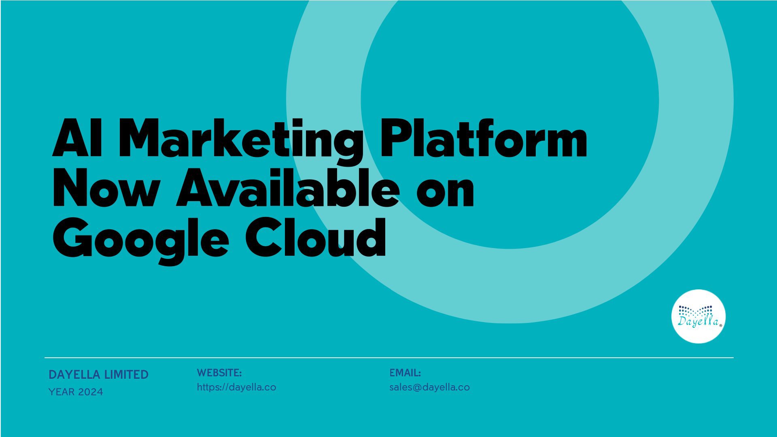Open the https://dayella.co website link
The height and width of the screenshot is (437, 777).
tap(236, 387)
